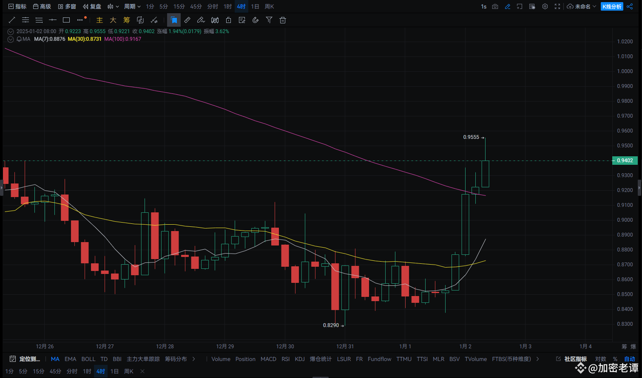The height and width of the screenshot is (378, 642).
Task: Open the 多窗 multi-window menu
Action: (67, 6)
